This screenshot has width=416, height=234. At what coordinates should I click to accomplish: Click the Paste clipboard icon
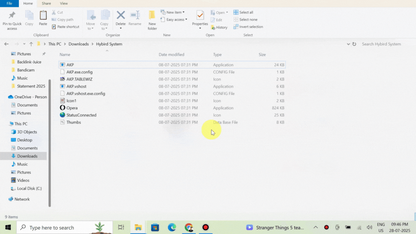(x=43, y=16)
